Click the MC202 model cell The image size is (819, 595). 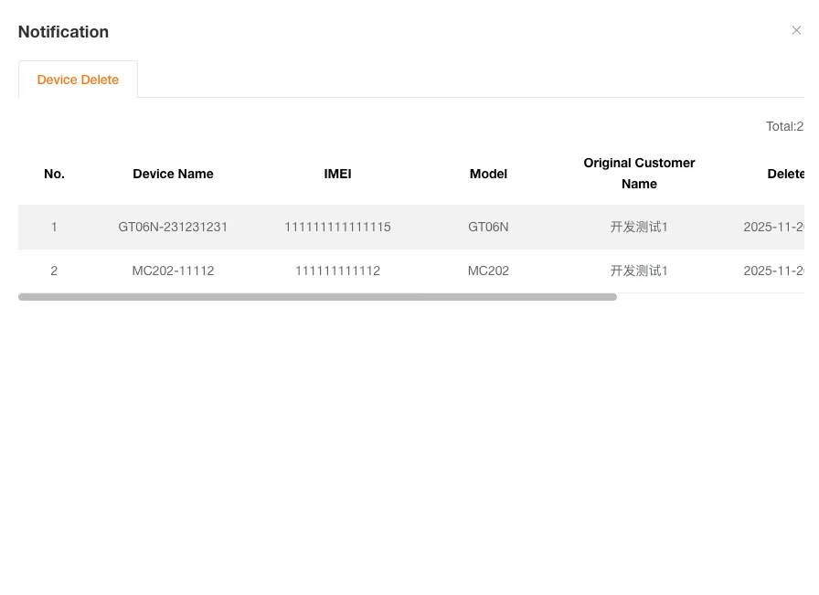click(488, 271)
